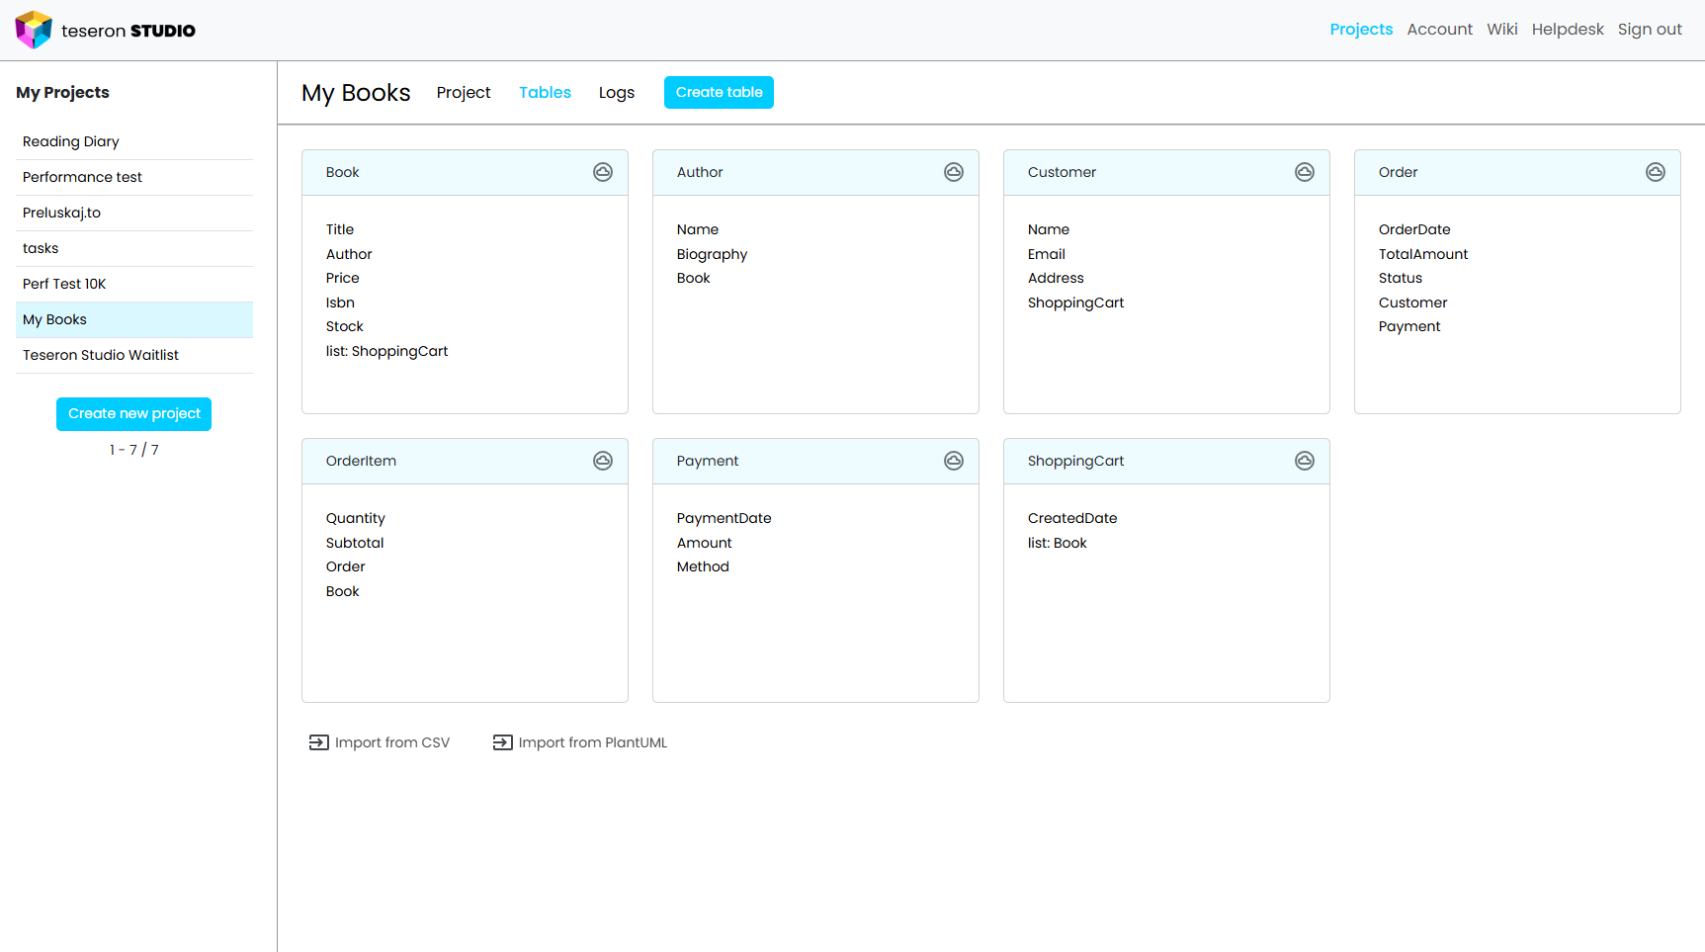
Task: Click the Teseron Studio logo icon
Action: 34,30
